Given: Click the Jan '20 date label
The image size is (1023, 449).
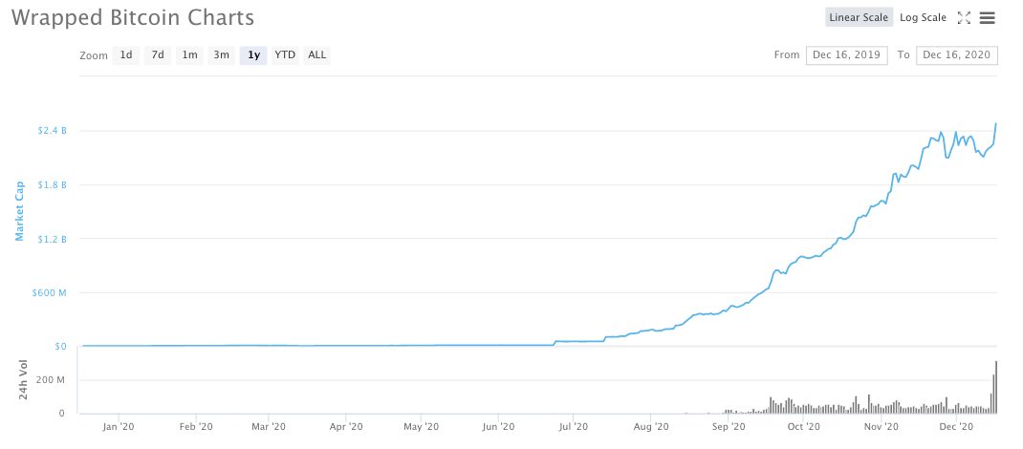Looking at the screenshot, I should [119, 427].
